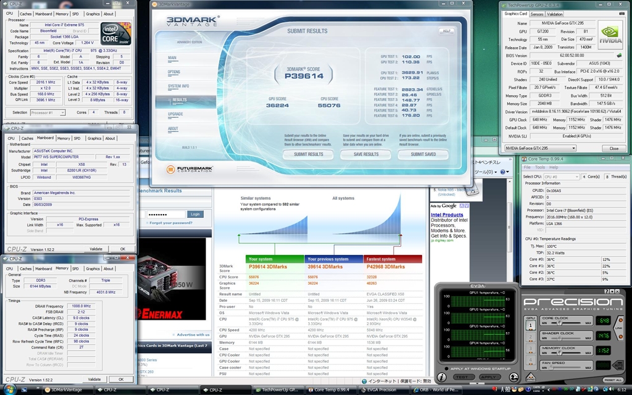Open the NVIDIA GeForce GTX 295 dropdown
This screenshot has height=395, width=632.
coord(540,148)
